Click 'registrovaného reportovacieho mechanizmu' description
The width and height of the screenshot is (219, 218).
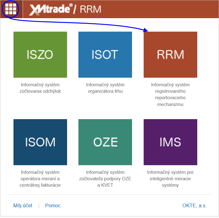(170, 98)
